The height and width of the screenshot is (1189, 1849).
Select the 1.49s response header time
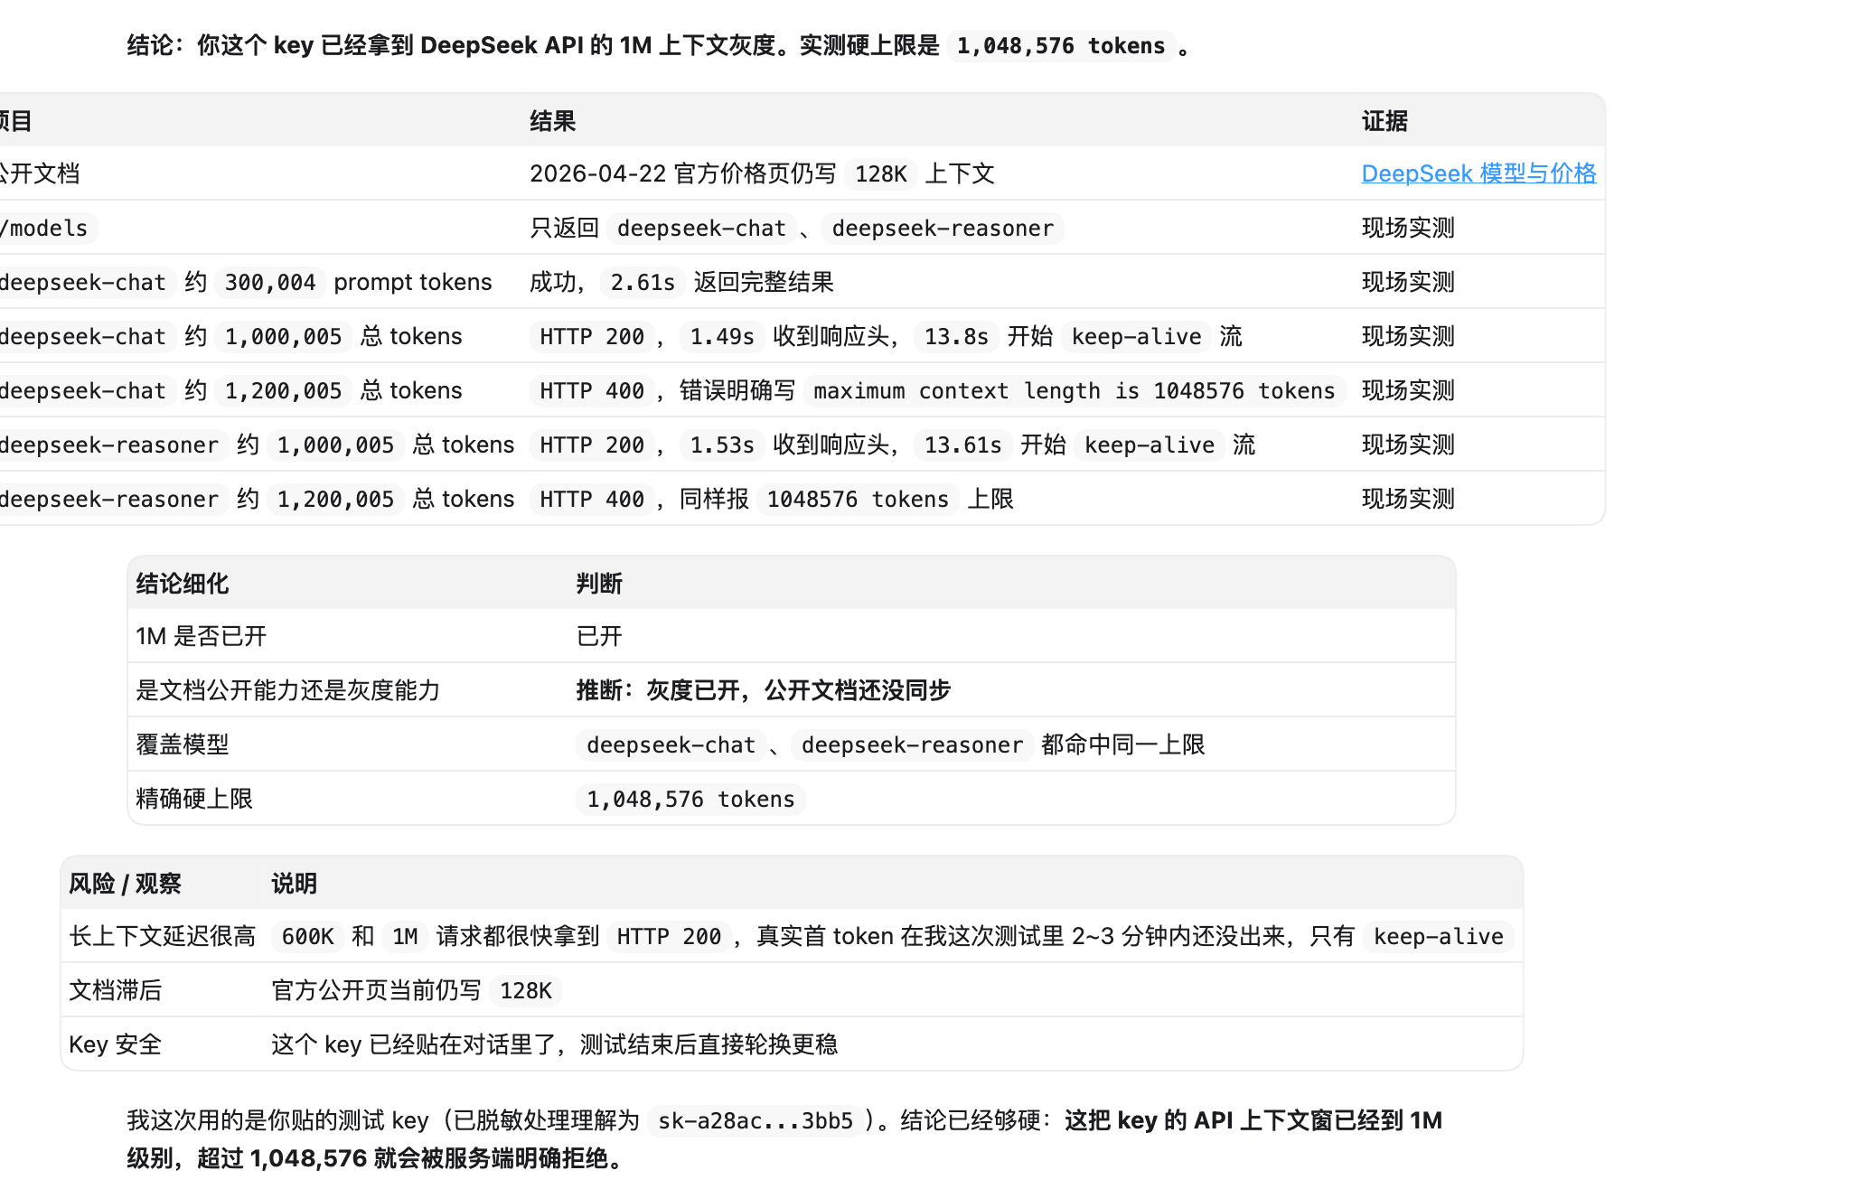[722, 336]
